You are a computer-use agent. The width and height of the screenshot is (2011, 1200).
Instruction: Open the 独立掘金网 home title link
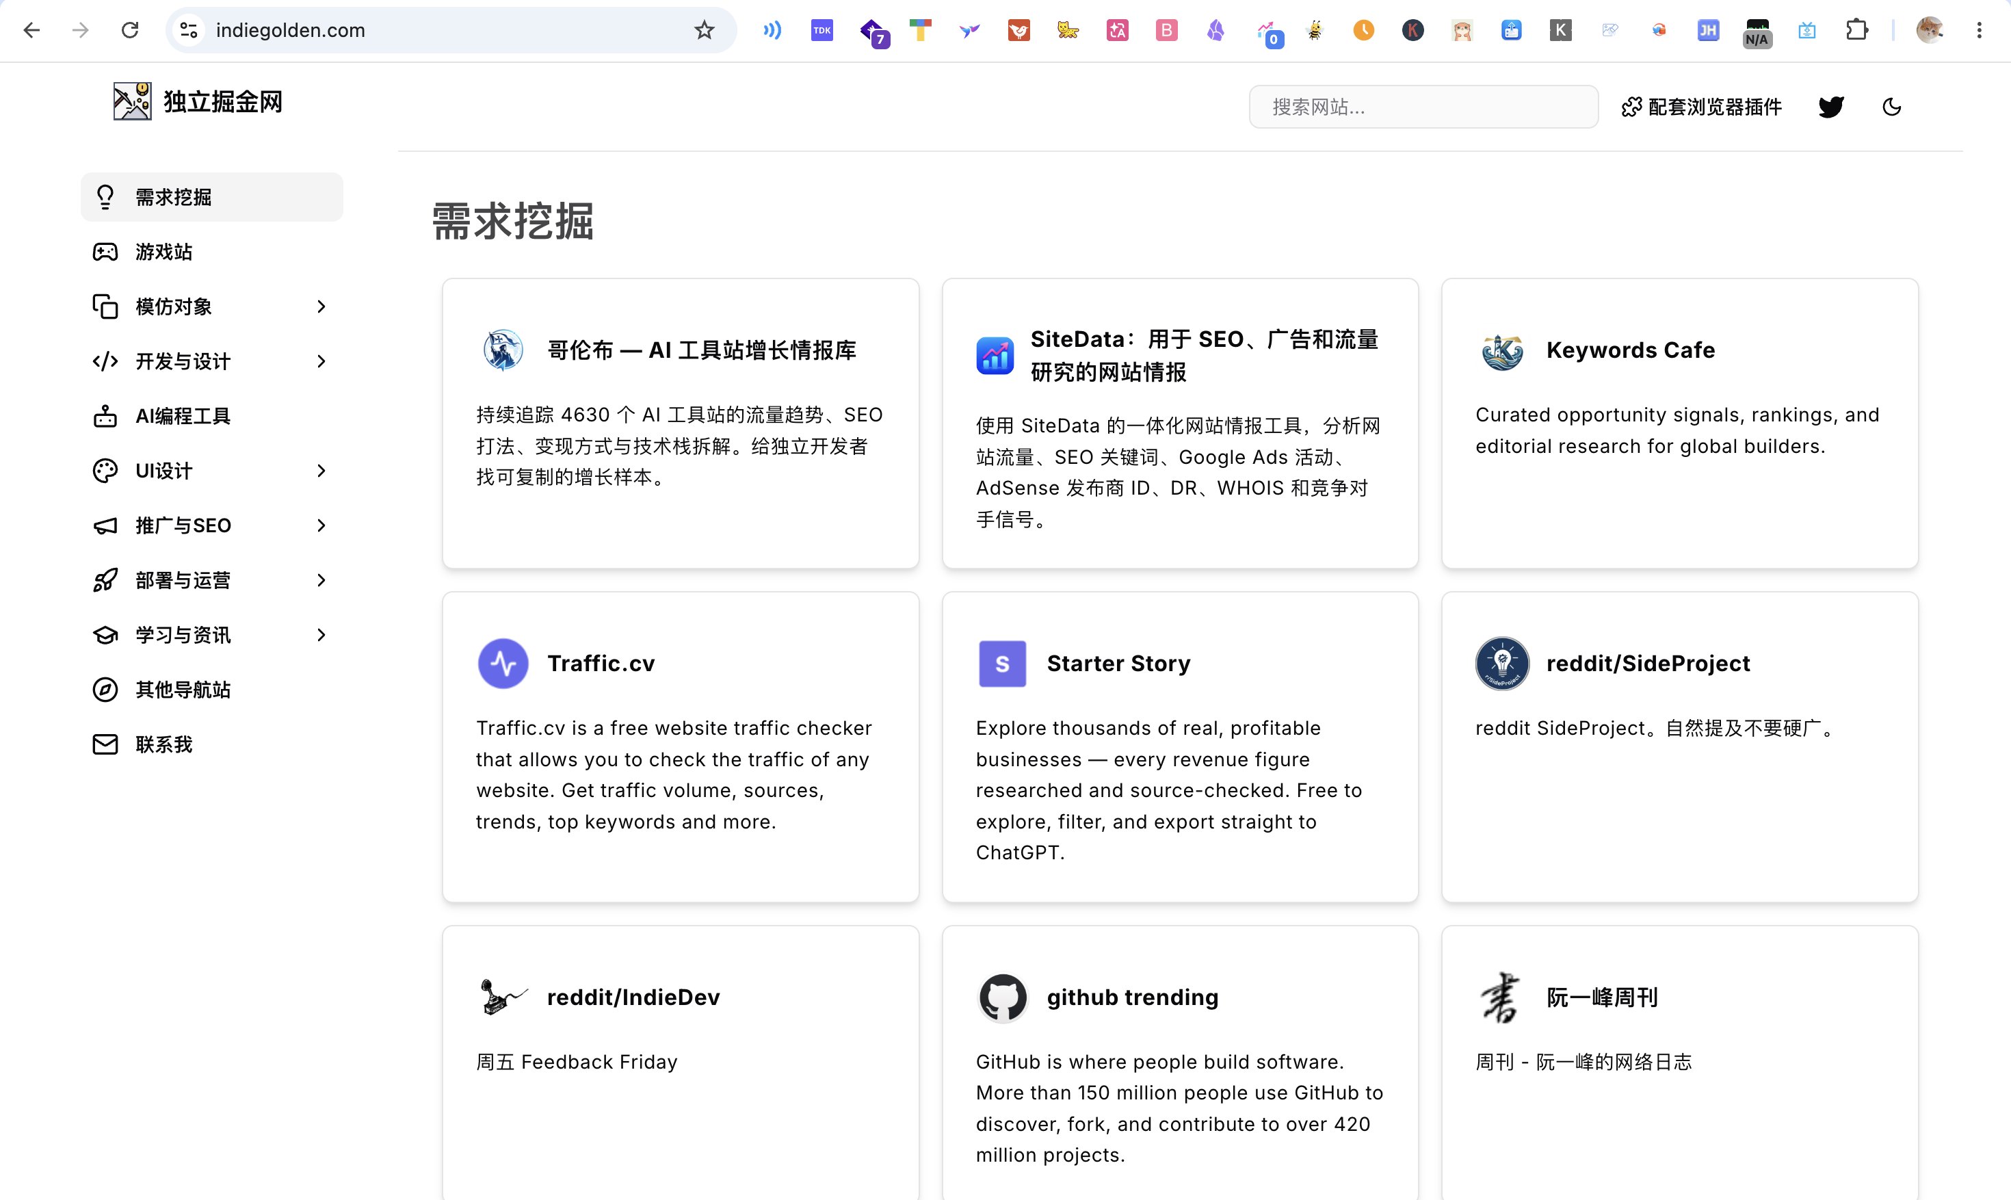(223, 102)
